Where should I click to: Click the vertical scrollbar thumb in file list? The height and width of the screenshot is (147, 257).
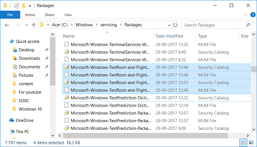click(253, 69)
